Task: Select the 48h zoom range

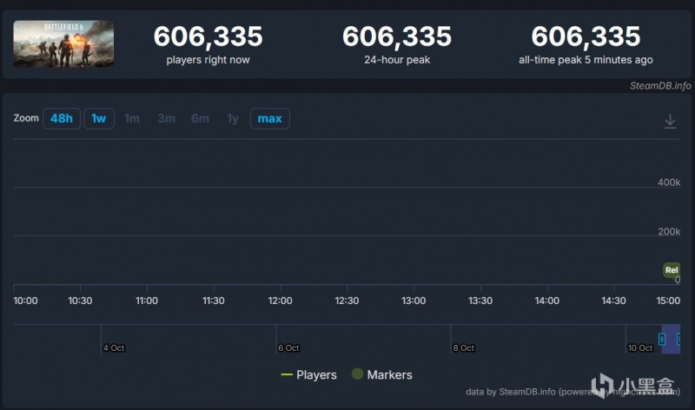Action: coord(62,118)
